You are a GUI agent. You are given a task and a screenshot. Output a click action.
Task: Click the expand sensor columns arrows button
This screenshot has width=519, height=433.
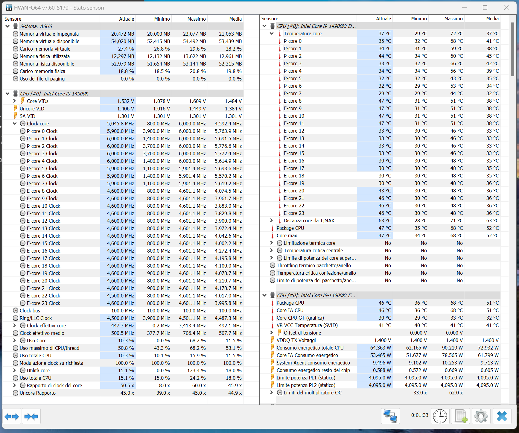click(x=12, y=416)
